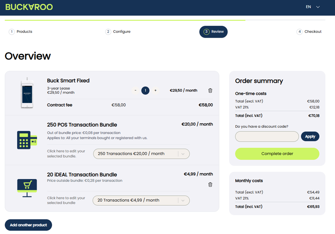Increase Buck Smart Fixed quantity with plus
The height and width of the screenshot is (234, 335).
(x=155, y=90)
